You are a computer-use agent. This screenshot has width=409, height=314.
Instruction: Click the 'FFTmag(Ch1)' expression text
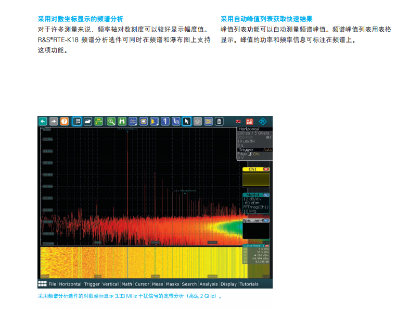click(255, 207)
